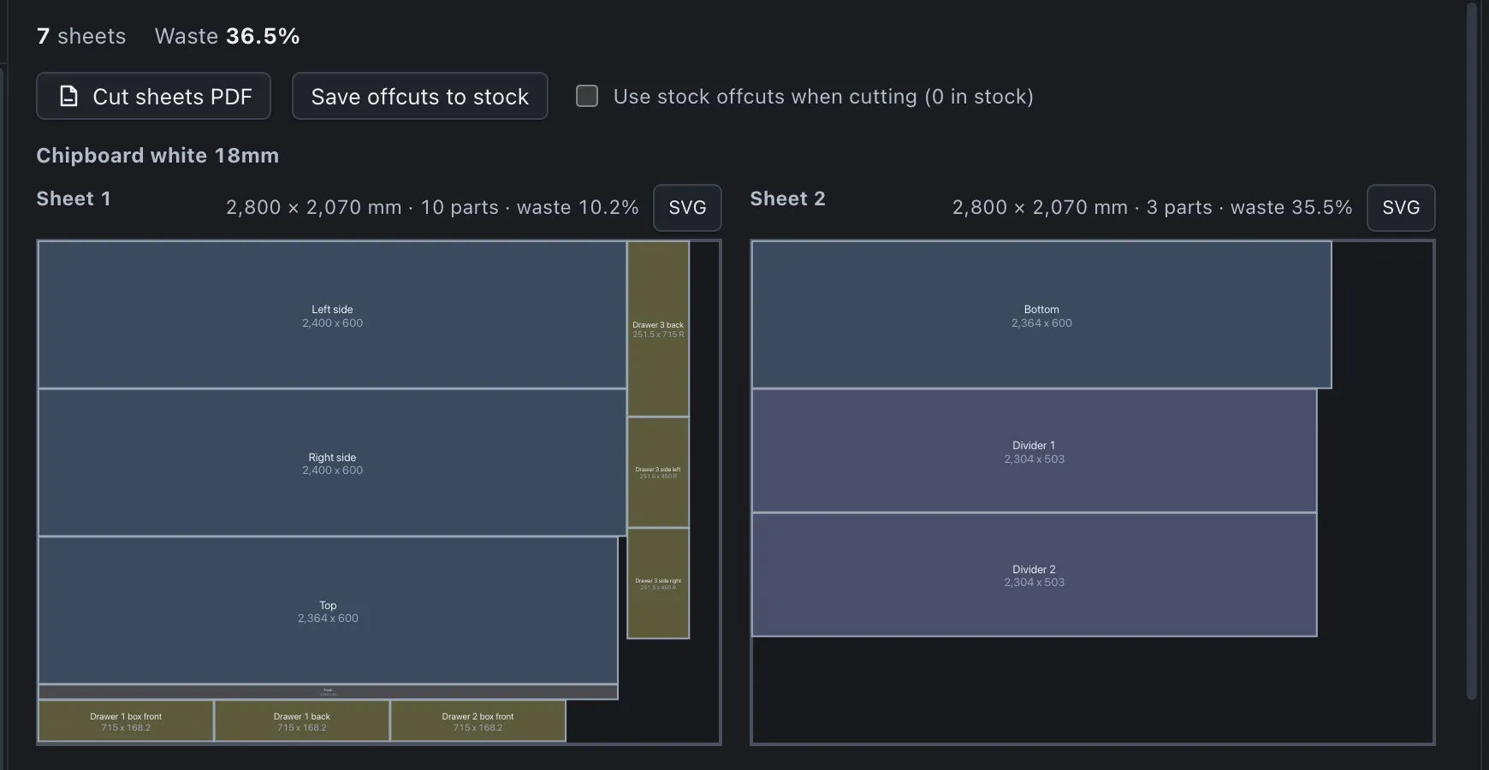
Task: Select the Drawer 3 back part
Action: coord(658,329)
